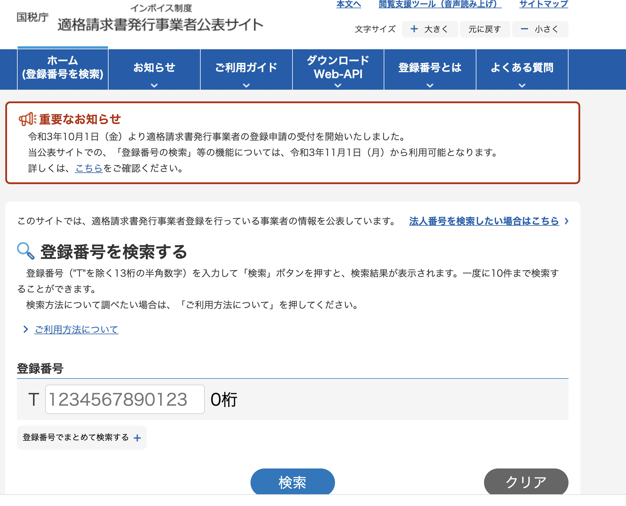The image size is (626, 506).
Task: Open the こちら link in notice
Action: pos(89,168)
